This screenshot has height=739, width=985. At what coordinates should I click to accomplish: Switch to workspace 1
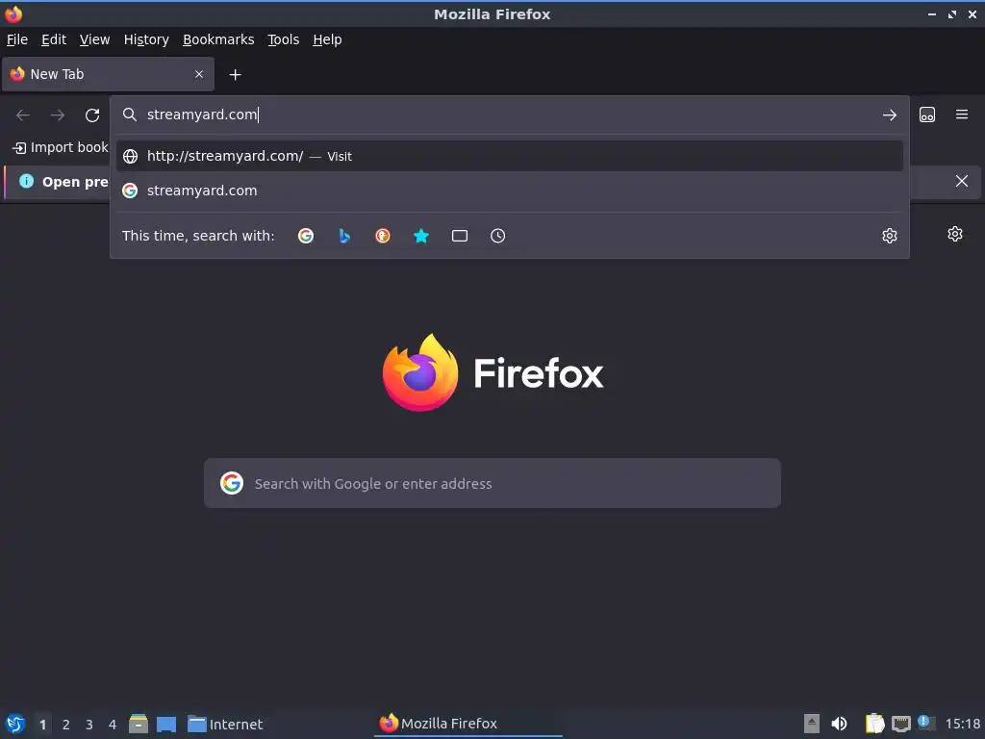[42, 725]
